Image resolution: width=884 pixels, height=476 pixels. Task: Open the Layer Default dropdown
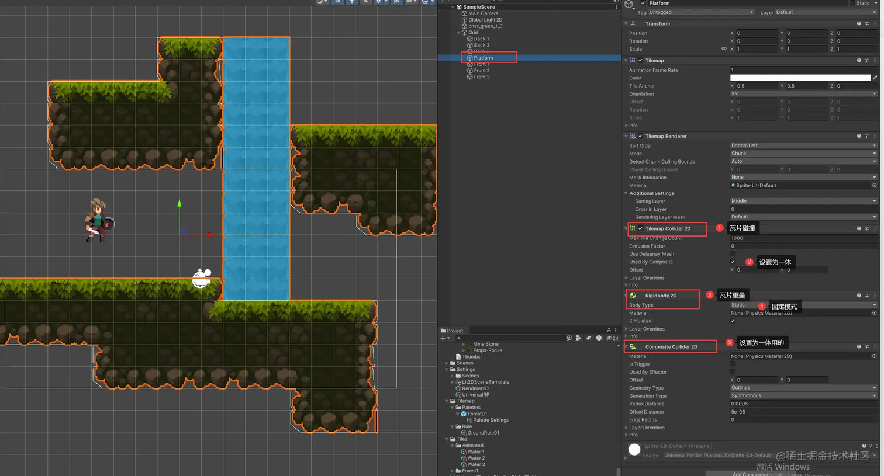tap(827, 12)
